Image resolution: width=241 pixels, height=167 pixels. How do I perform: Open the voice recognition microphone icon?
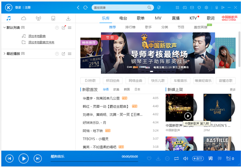click(x=159, y=7)
